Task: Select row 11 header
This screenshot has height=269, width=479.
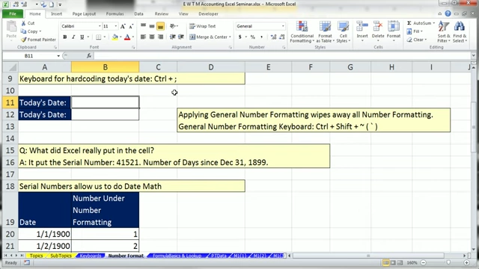Action: coord(10,102)
